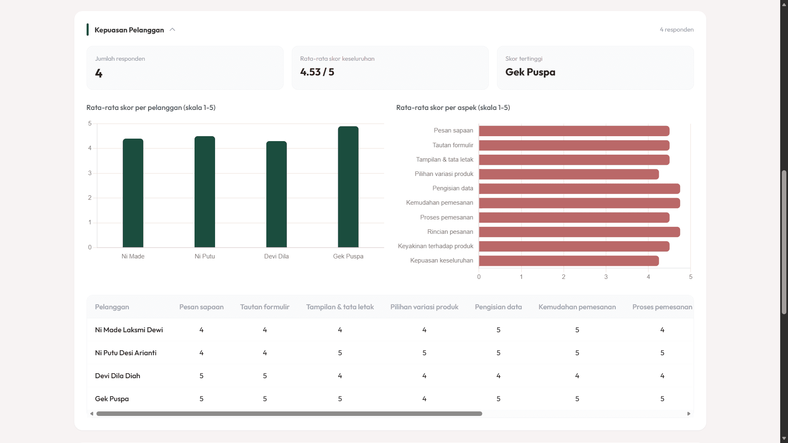
Task: Click Gek Puspa's Pilihan variasi produk score
Action: pos(424,399)
